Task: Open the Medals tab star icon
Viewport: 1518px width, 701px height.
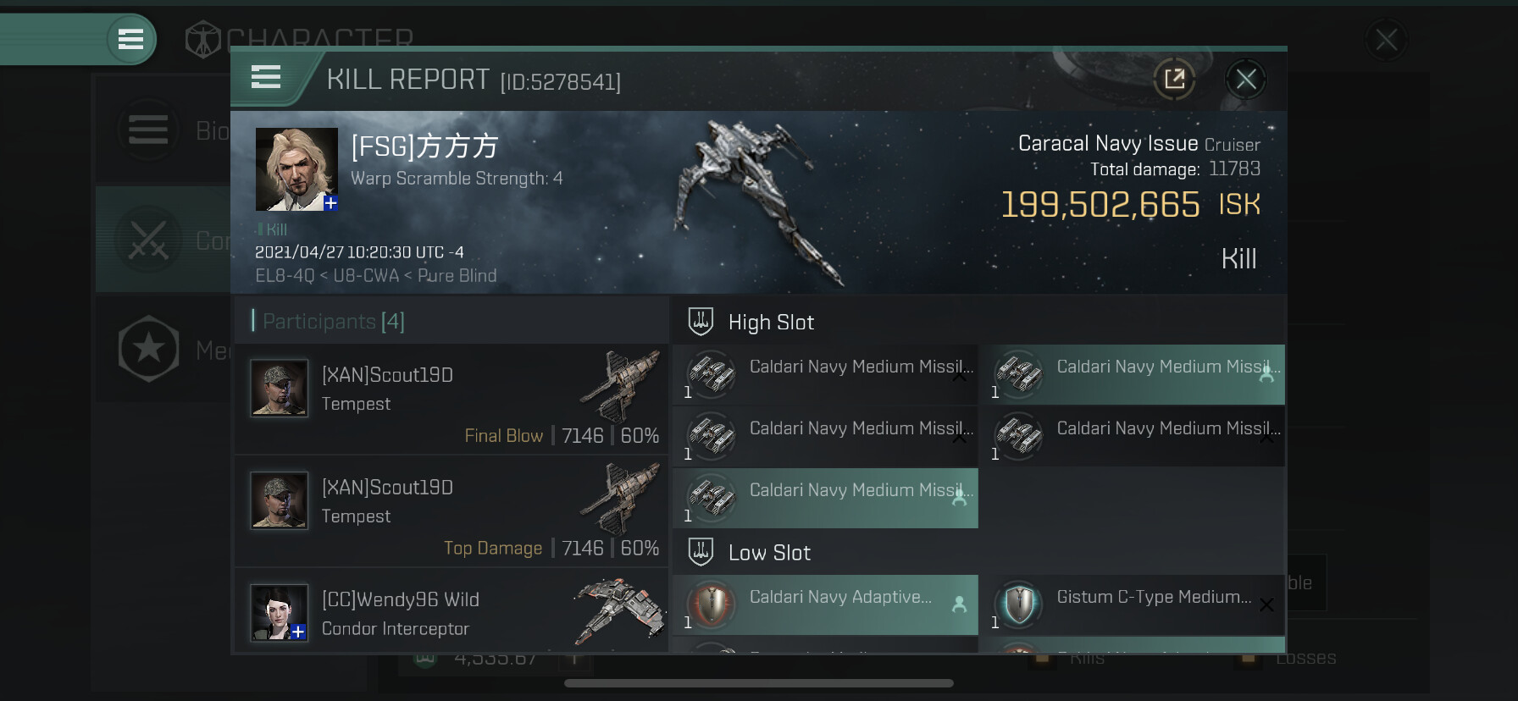Action: pyautogui.click(x=148, y=349)
